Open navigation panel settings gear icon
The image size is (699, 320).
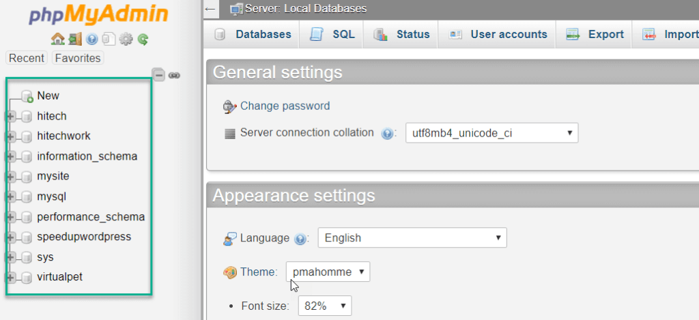pos(126,39)
